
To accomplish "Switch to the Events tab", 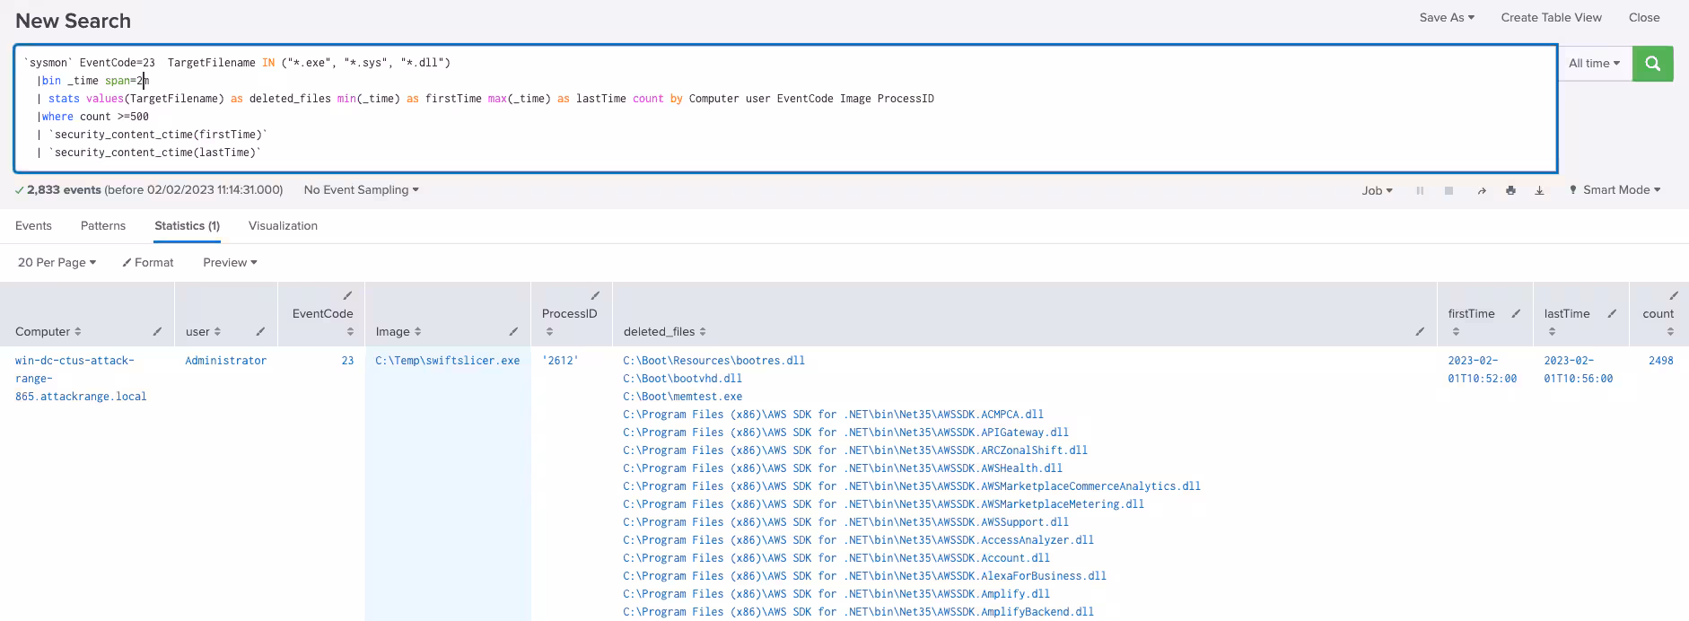I will [33, 226].
